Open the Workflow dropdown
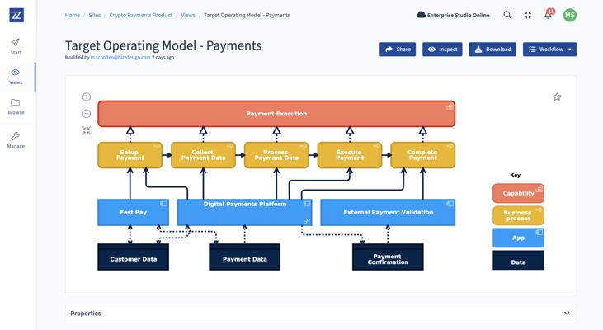603x330 pixels. coord(549,49)
